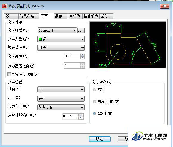Increase 从尺寸线偏移 with the up arrow
This screenshot has height=147, width=173.
81,115
